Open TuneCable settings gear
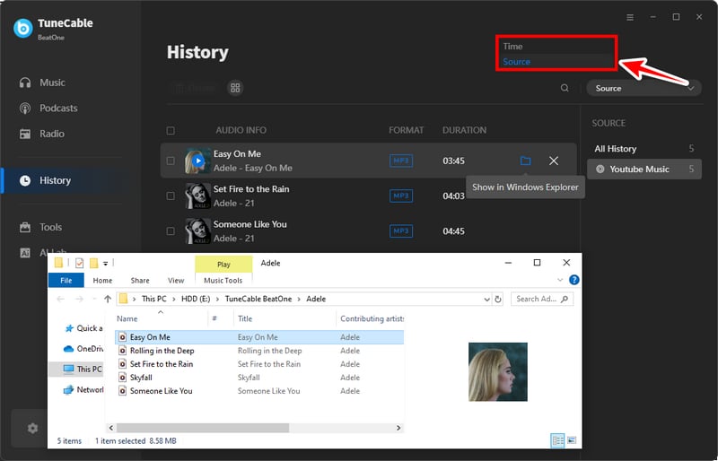 32,429
